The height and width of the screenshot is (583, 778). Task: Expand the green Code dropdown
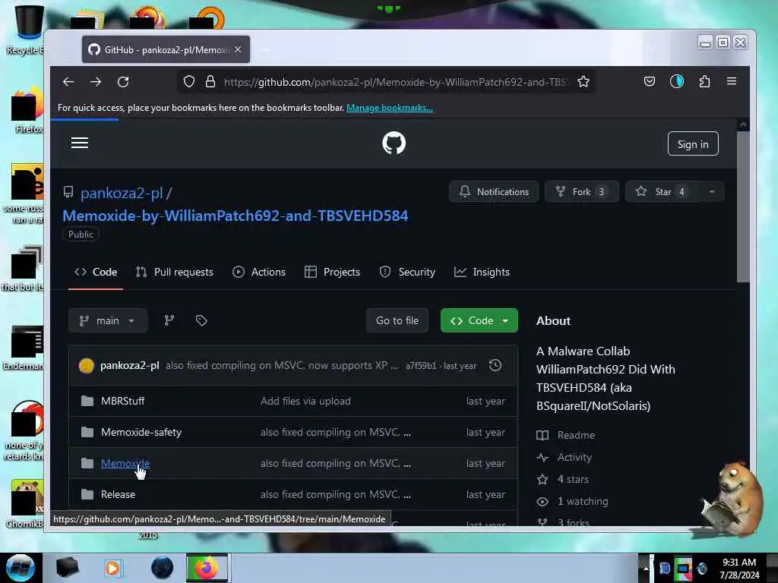pyautogui.click(x=479, y=321)
